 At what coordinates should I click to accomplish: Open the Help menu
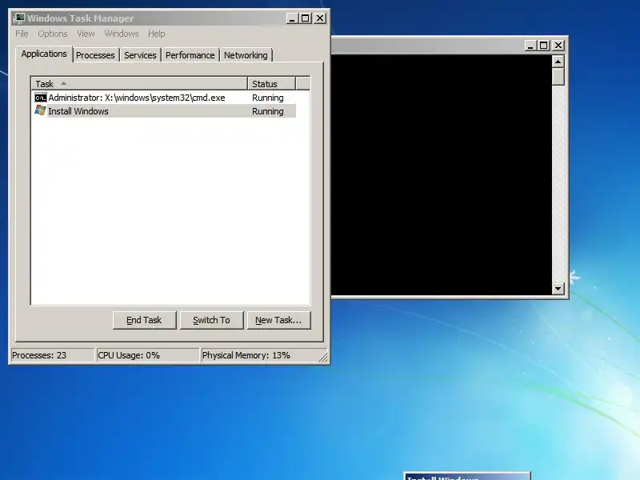point(156,34)
